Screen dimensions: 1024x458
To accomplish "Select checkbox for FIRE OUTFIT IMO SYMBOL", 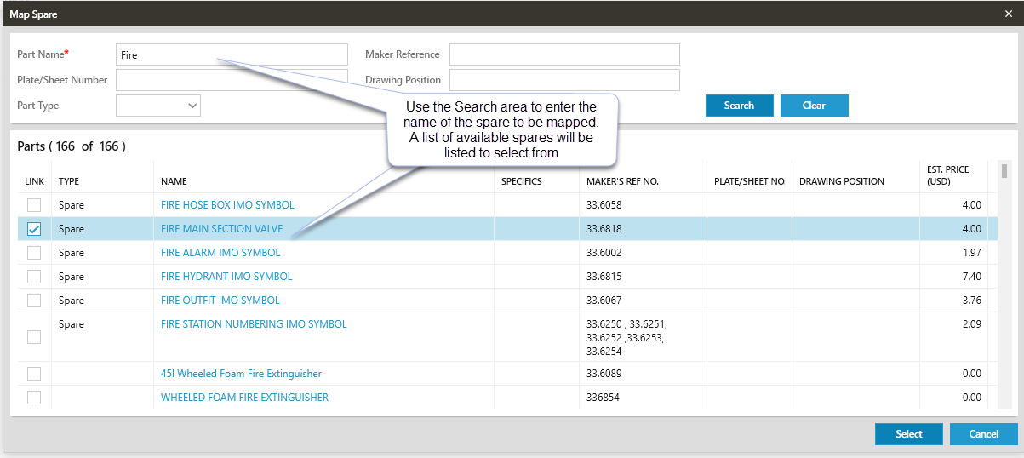I will pos(34,301).
